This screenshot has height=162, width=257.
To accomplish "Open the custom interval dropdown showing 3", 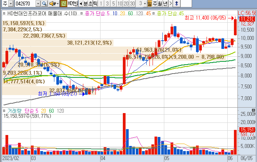I will 145,4.
